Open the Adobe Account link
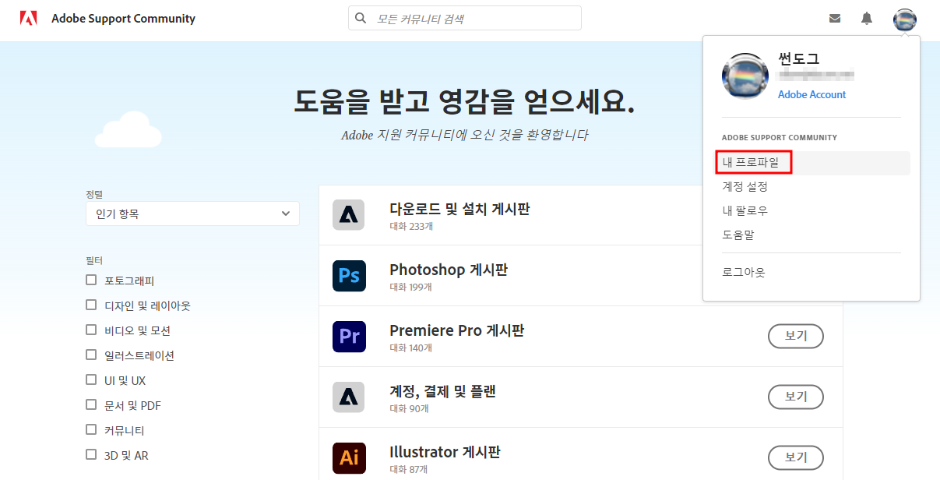Viewport: 940px width, 480px height. 811,94
